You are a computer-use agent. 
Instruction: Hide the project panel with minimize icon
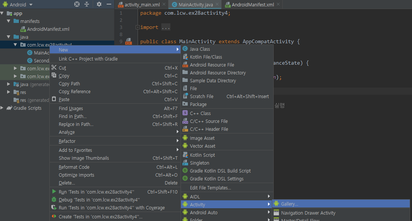click(x=109, y=4)
